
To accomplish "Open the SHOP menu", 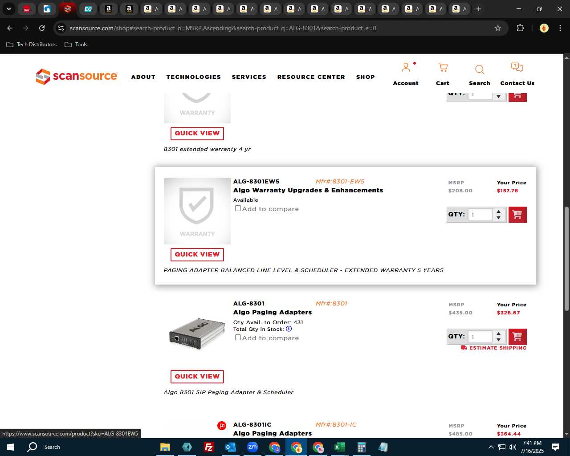I will 366,77.
